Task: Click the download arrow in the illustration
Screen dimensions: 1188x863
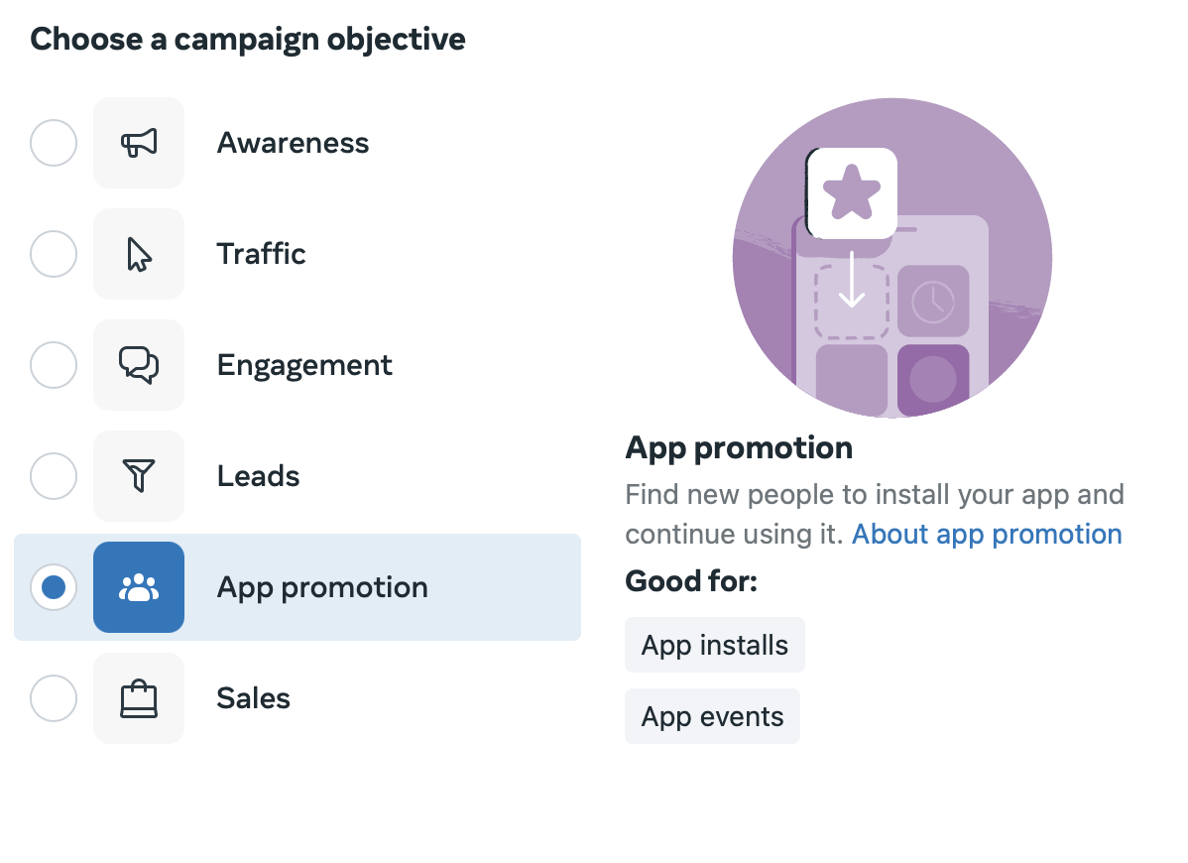Action: point(852,281)
